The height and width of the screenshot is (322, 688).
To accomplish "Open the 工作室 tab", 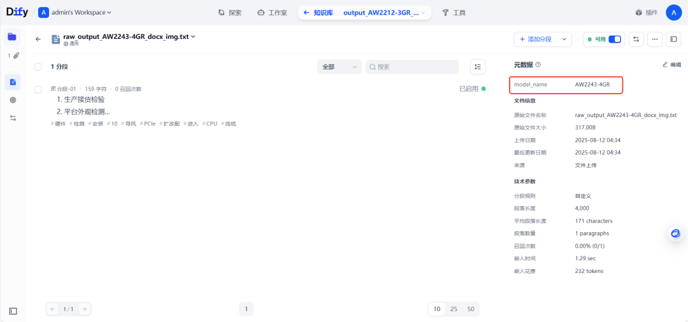I will click(272, 13).
